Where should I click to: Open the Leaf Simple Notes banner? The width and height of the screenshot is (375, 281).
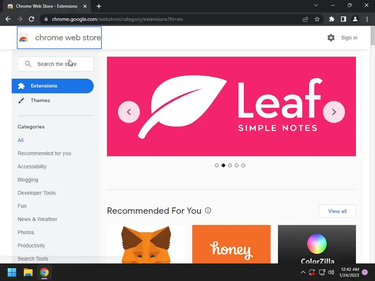231,106
